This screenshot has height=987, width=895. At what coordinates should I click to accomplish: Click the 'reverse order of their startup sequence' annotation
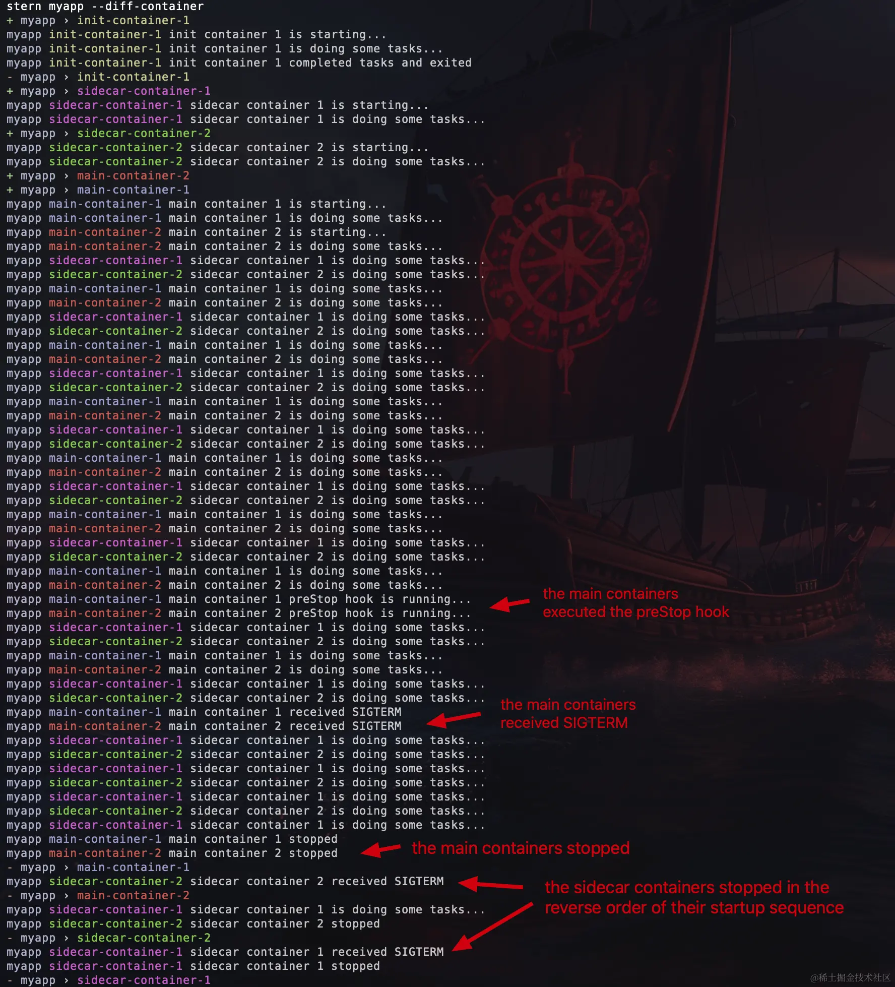(694, 907)
